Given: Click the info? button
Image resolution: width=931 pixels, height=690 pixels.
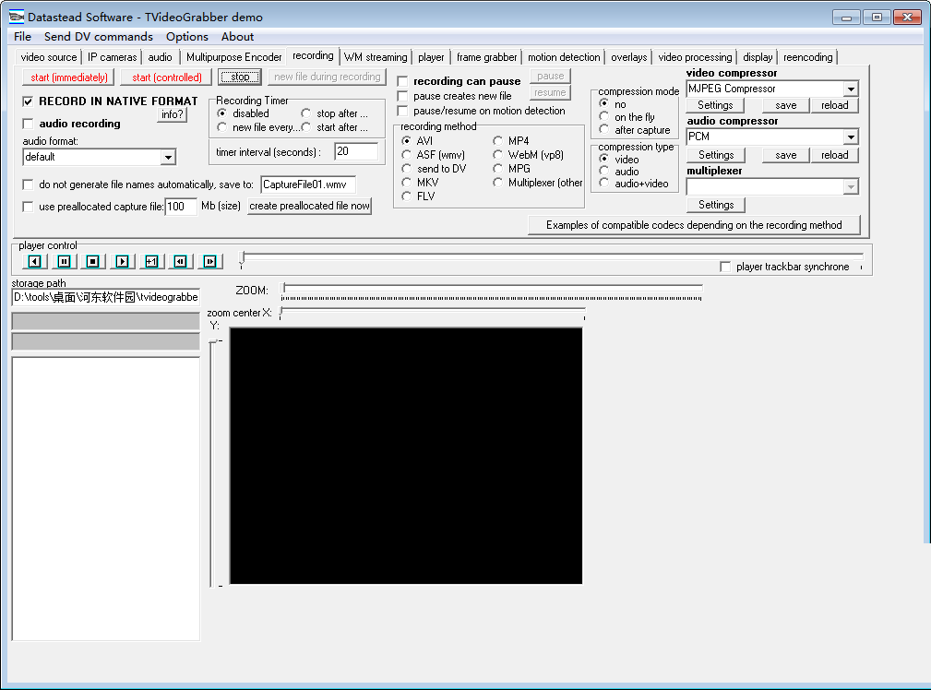Looking at the screenshot, I should pyautogui.click(x=173, y=114).
